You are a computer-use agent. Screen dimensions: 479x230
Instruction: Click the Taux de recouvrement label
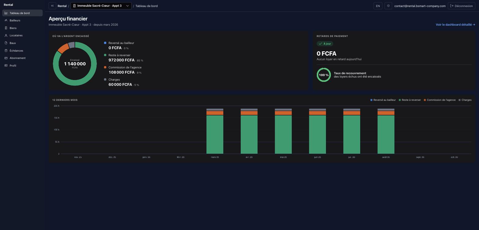click(x=350, y=73)
